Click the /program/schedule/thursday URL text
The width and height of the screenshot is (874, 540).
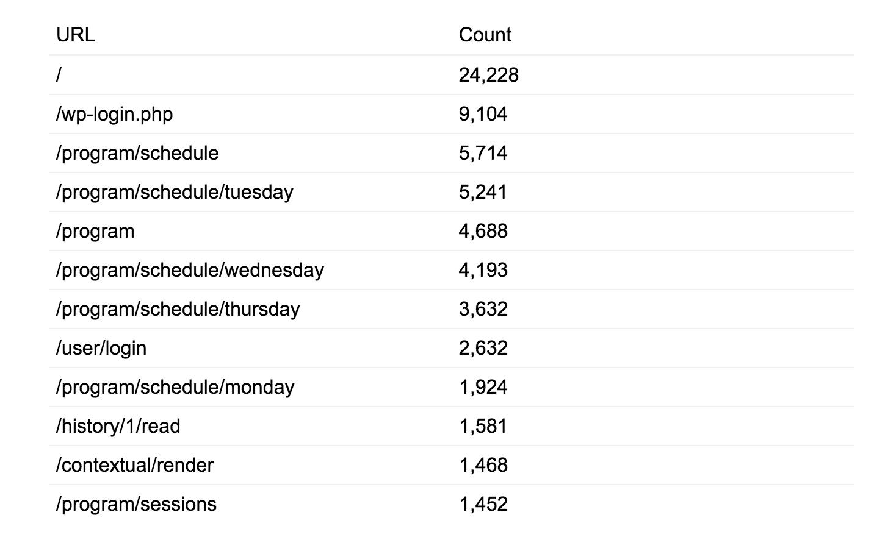point(178,309)
